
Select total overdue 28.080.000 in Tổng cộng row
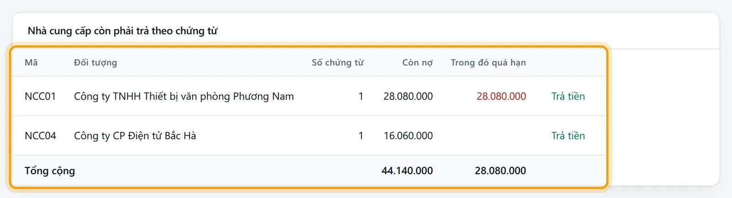point(501,171)
